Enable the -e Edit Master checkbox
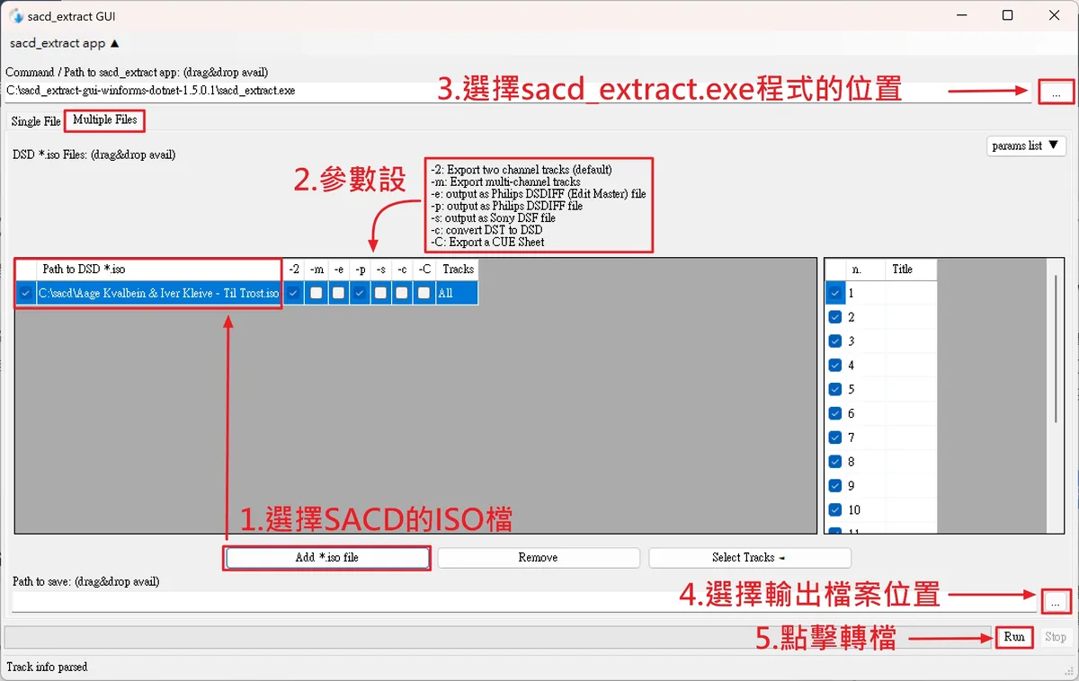1079x681 pixels. pos(338,293)
